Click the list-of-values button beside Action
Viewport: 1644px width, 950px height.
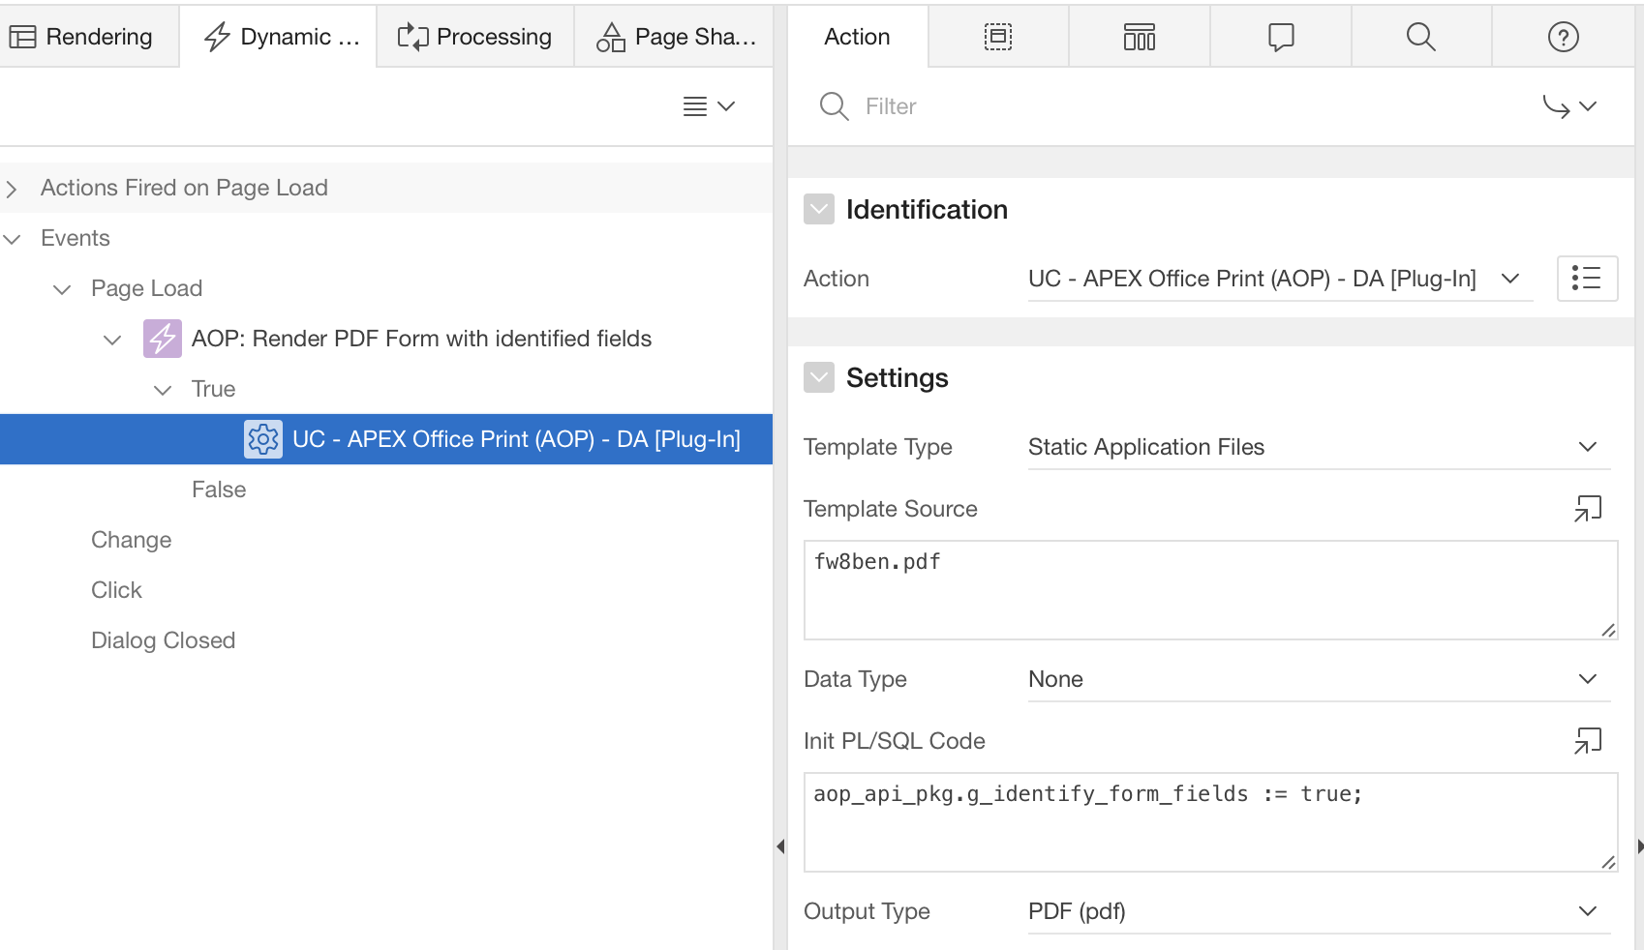point(1586,279)
